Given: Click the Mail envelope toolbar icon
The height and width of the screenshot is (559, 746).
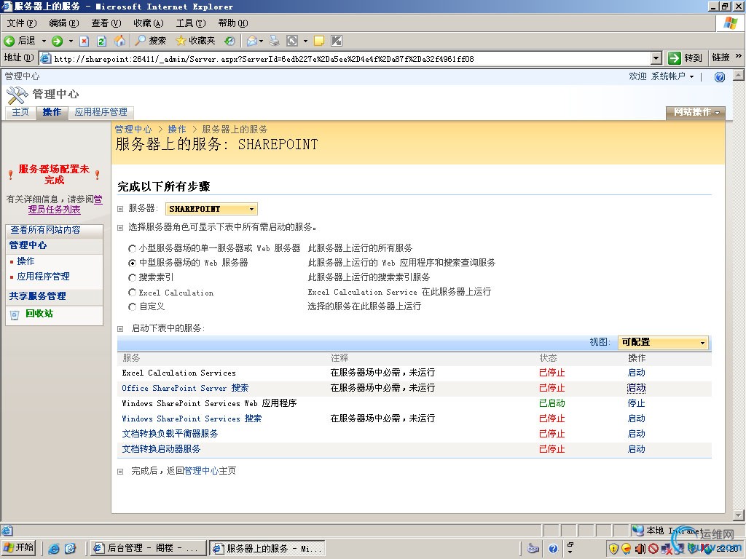Looking at the screenshot, I should coord(251,41).
